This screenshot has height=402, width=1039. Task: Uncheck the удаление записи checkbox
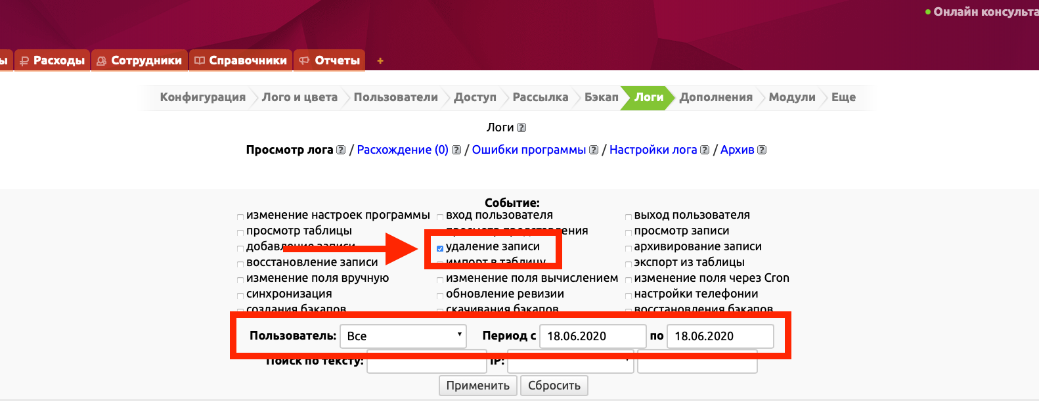[440, 248]
